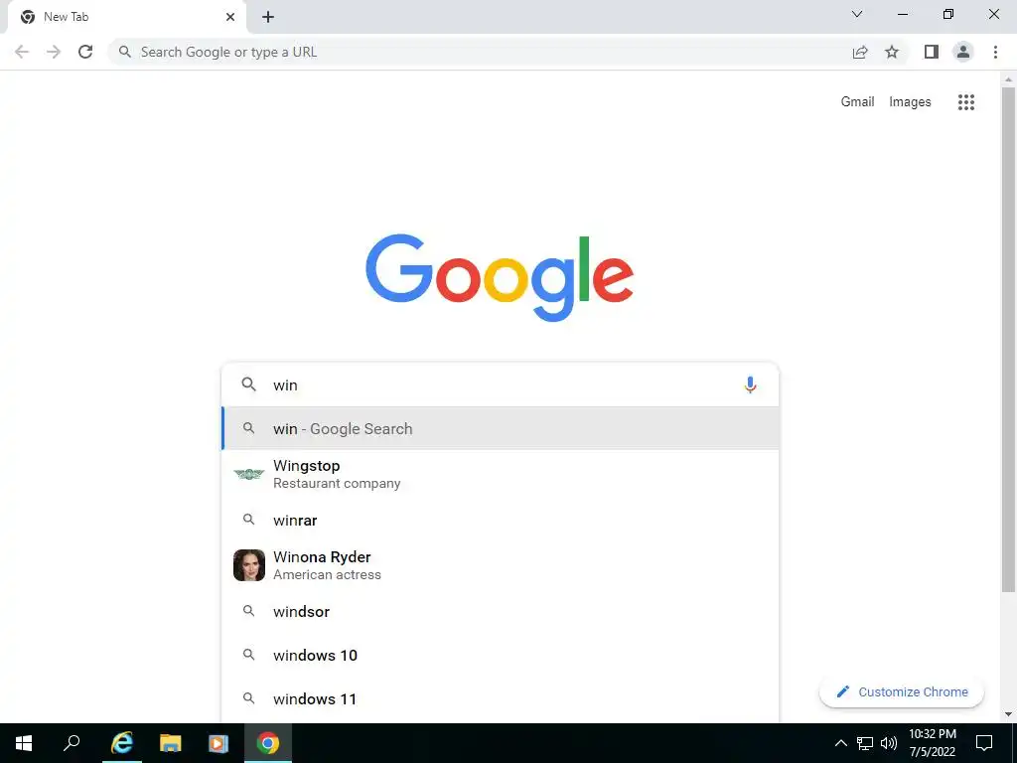Open the Gmail link
The width and height of the screenshot is (1017, 763).
(x=857, y=102)
